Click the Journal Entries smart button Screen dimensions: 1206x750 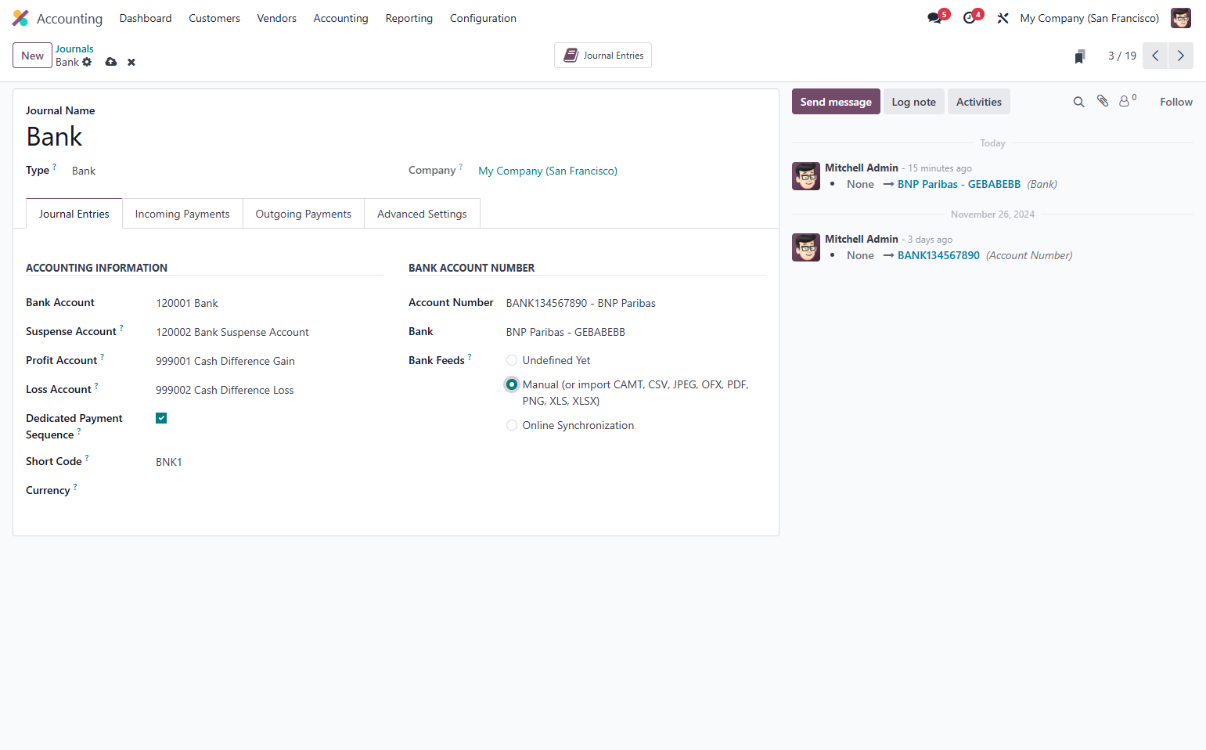pos(603,56)
